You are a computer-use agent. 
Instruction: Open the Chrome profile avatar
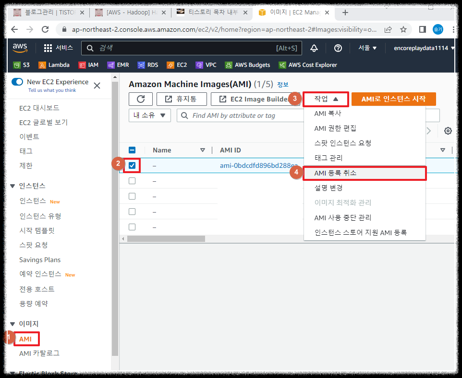point(438,29)
